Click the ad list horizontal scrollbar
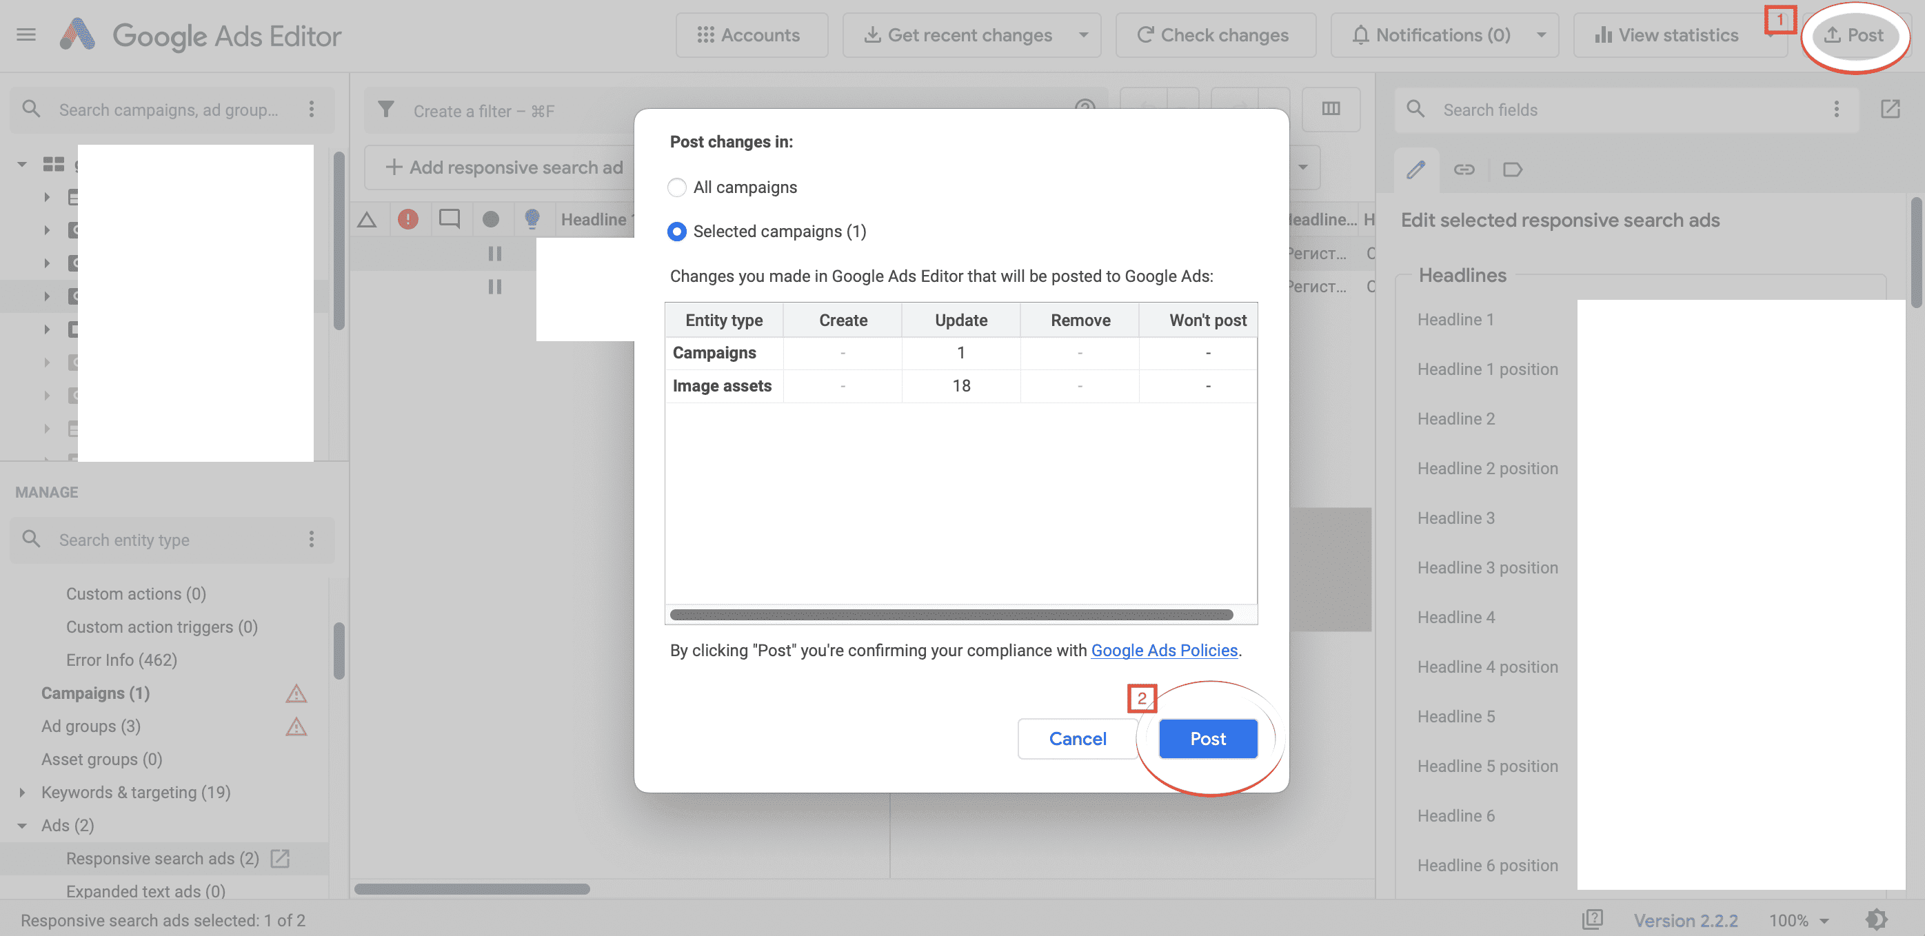Viewport: 1925px width, 936px height. click(x=472, y=889)
